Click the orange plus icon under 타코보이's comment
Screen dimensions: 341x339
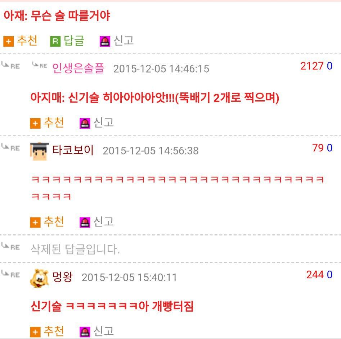pyautogui.click(x=35, y=223)
